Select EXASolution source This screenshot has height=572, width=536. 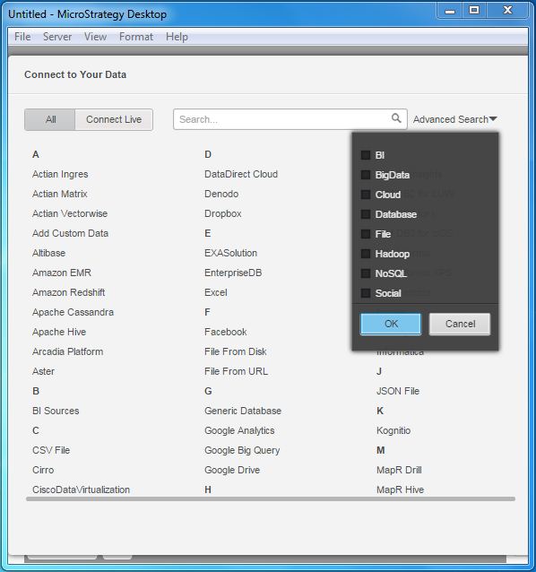click(230, 253)
